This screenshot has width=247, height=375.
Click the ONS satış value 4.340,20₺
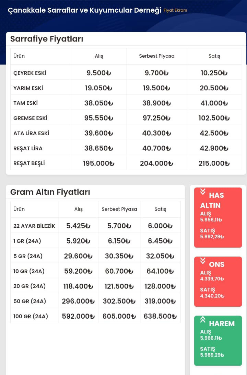click(212, 296)
